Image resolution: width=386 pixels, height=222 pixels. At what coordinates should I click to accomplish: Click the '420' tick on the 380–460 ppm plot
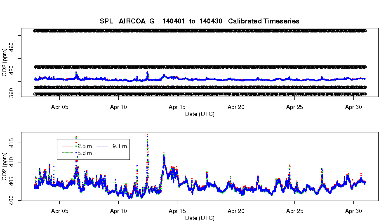(11, 70)
